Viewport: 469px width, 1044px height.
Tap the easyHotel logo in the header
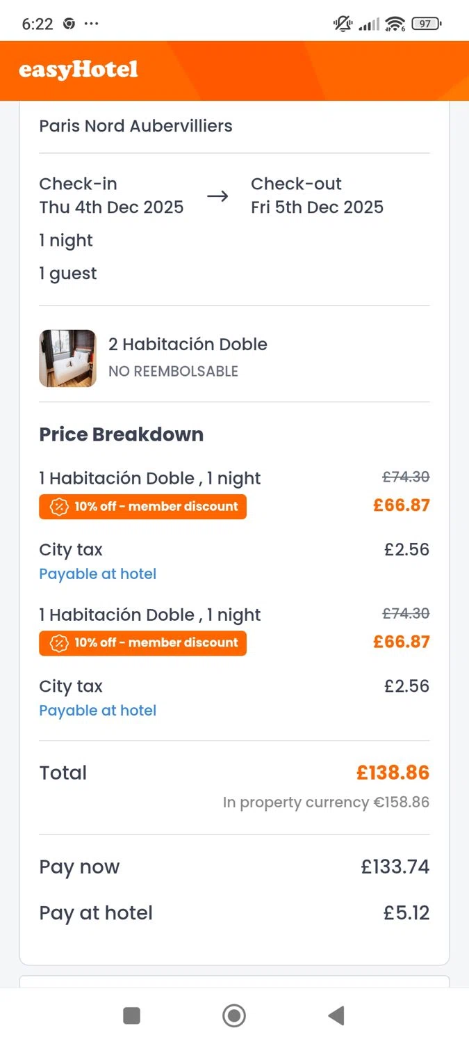pyautogui.click(x=79, y=70)
